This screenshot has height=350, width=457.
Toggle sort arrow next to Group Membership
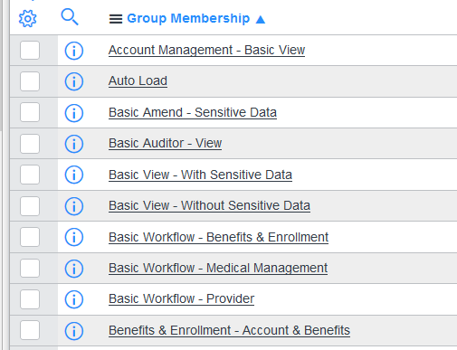pos(261,20)
